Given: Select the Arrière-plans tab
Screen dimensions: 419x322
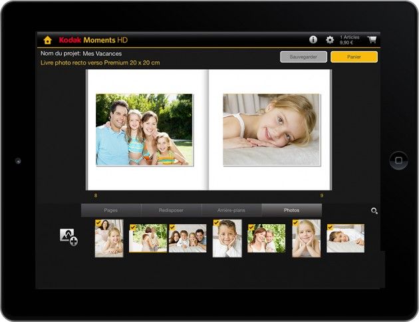Looking at the screenshot, I should [x=231, y=210].
